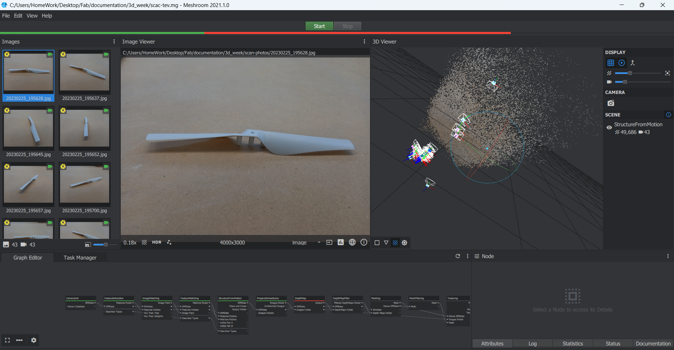Switch to the Task Manager tab

pos(80,257)
